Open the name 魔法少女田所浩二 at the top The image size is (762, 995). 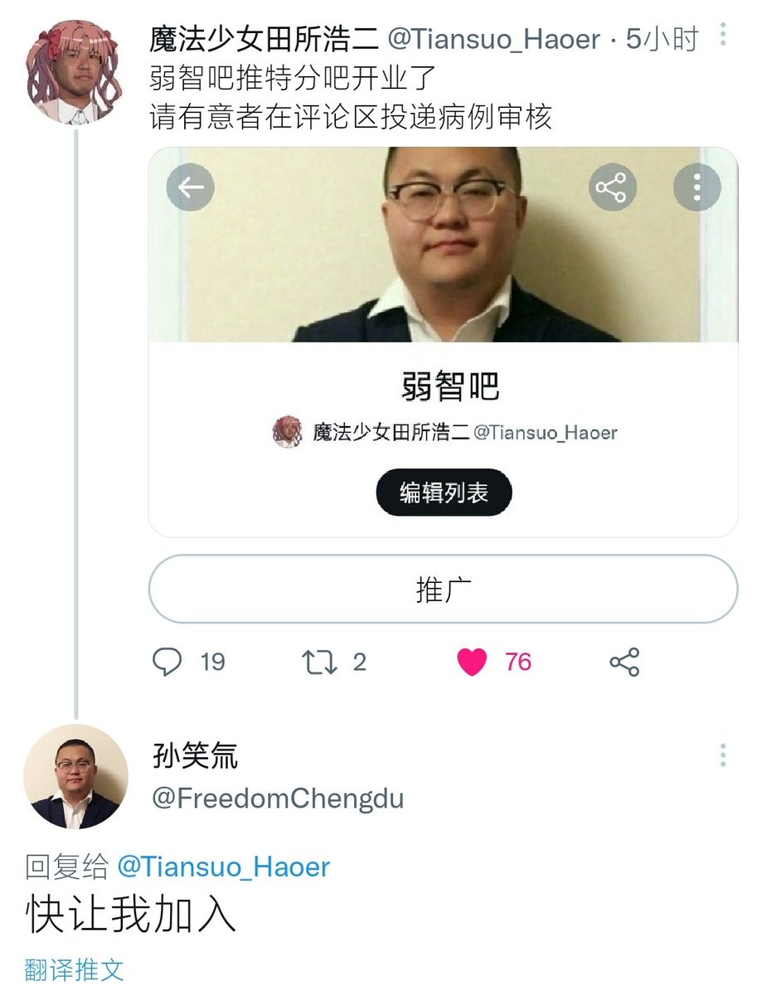click(x=264, y=38)
